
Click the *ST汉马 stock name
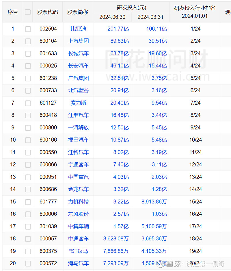coord(79,251)
